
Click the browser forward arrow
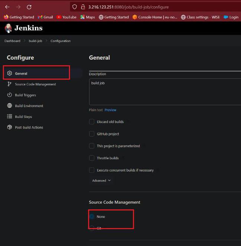[18, 7]
